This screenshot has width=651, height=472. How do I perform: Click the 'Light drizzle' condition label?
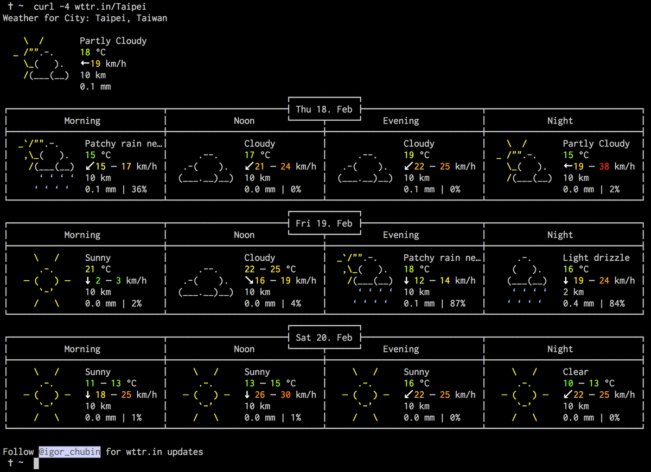596,257
